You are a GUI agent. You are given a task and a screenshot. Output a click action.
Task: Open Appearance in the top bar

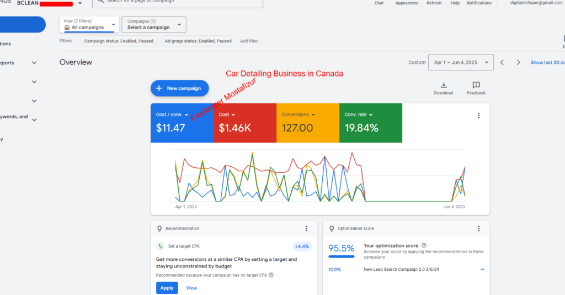click(407, 3)
